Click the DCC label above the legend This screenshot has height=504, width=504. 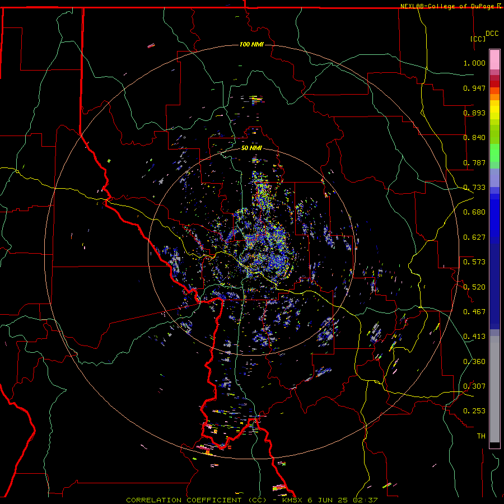[492, 34]
